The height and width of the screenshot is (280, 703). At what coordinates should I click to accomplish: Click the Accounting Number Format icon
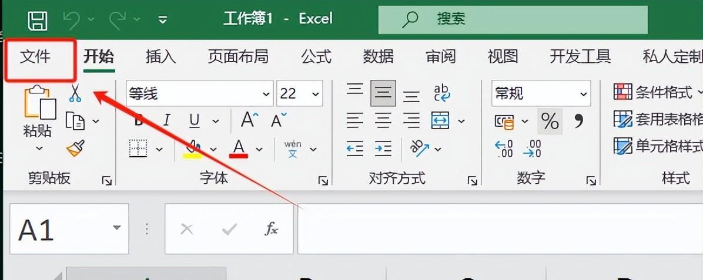(504, 121)
